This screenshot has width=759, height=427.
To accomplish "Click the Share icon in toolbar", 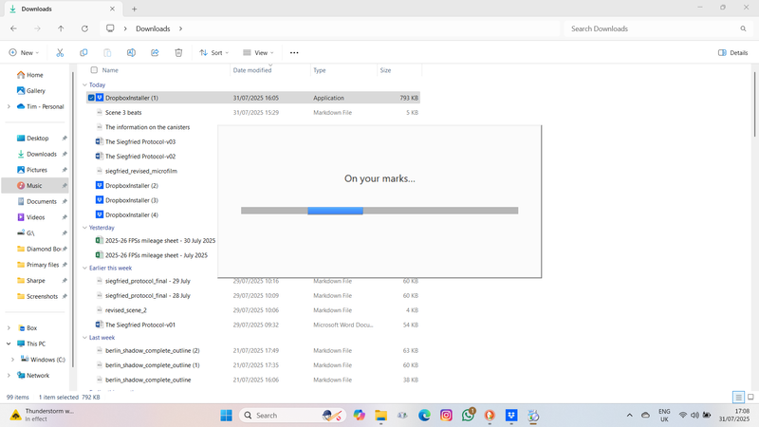I will click(x=155, y=53).
